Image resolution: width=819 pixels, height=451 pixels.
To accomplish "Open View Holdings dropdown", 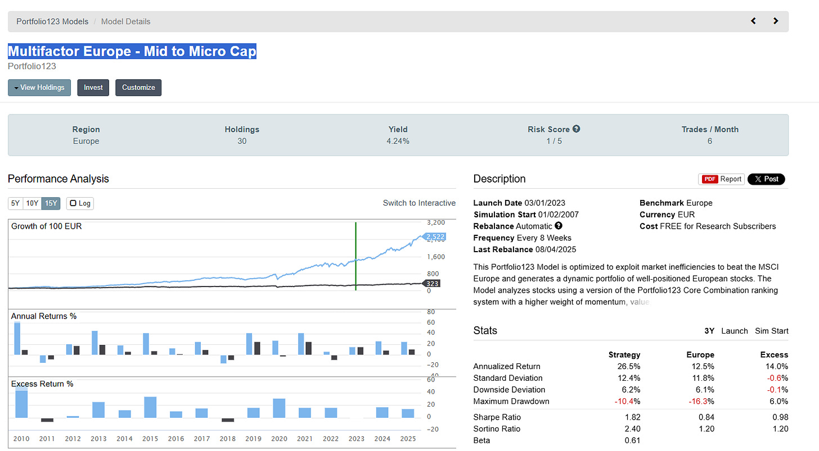I will (x=39, y=88).
